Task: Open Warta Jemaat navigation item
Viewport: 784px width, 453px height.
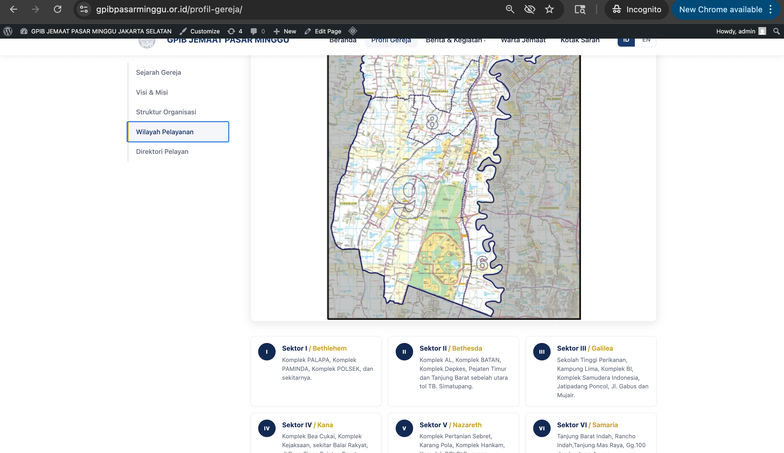Action: 523,40
